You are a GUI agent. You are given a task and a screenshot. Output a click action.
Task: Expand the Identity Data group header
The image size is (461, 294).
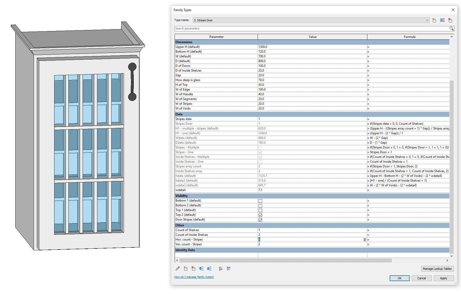point(312,250)
